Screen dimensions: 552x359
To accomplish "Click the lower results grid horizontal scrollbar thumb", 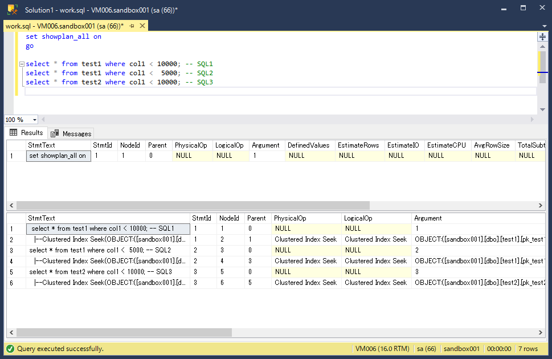I will (125, 331).
